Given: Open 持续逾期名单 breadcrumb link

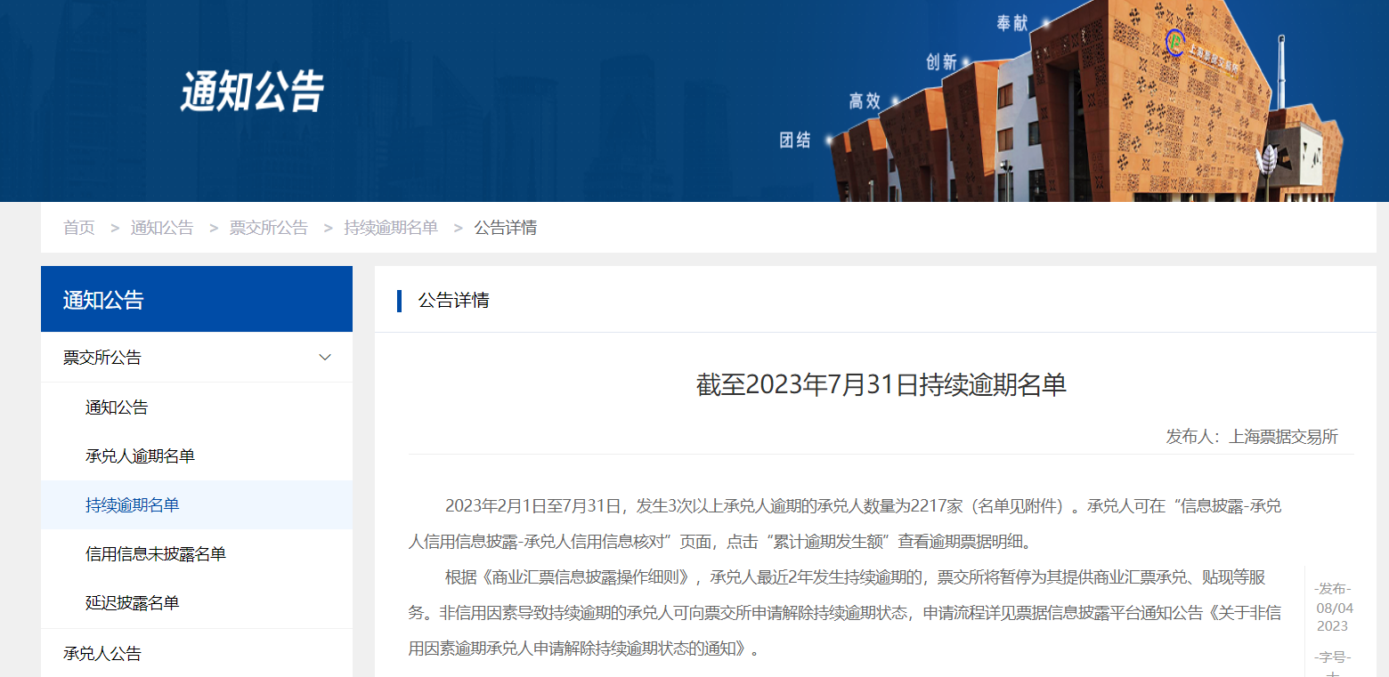Looking at the screenshot, I should [392, 228].
